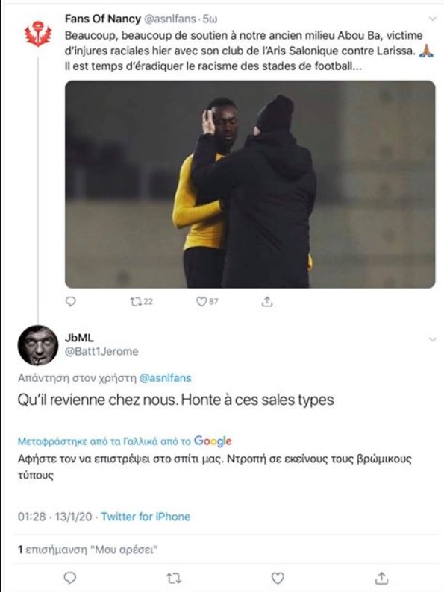Share the Fans Of Nancy tweet
The image size is (444, 592).
point(267,301)
